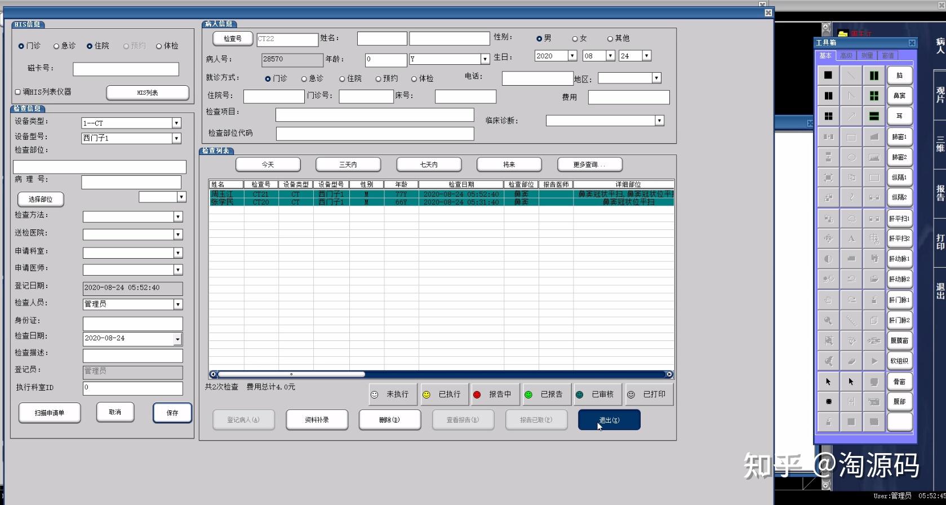Apply the 鼻窦 window preset
This screenshot has width=946, height=505.
click(899, 96)
